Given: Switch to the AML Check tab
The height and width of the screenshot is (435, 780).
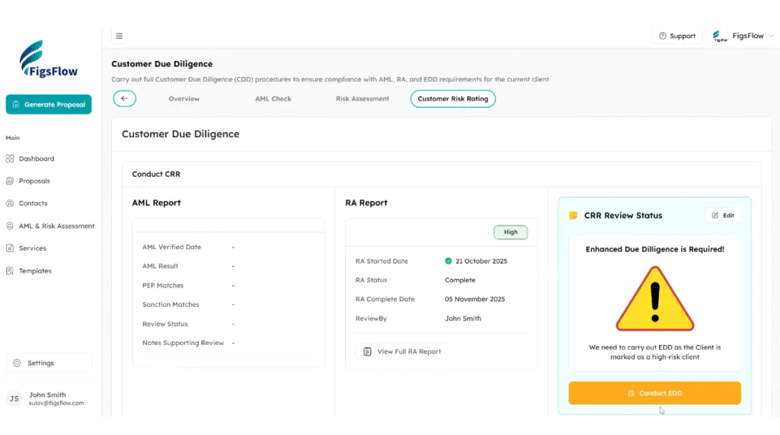Looking at the screenshot, I should 273,99.
